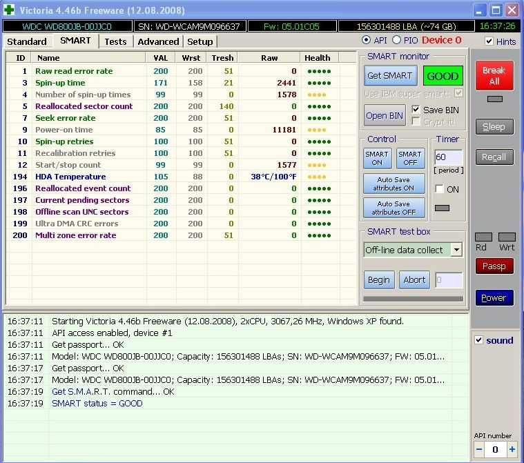
Task: Toggle the Save BIN checkbox
Action: (x=416, y=109)
